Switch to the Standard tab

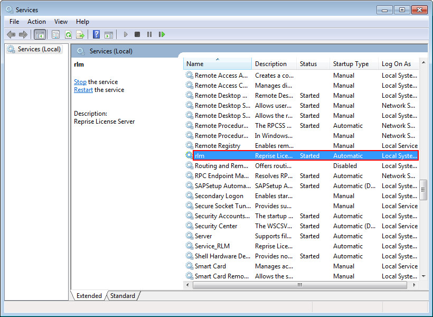click(123, 296)
